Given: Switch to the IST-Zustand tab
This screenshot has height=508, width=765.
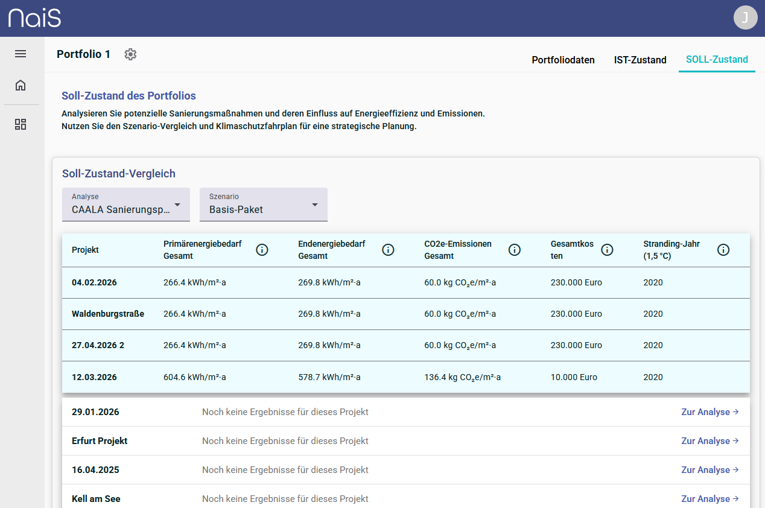Looking at the screenshot, I should [640, 60].
